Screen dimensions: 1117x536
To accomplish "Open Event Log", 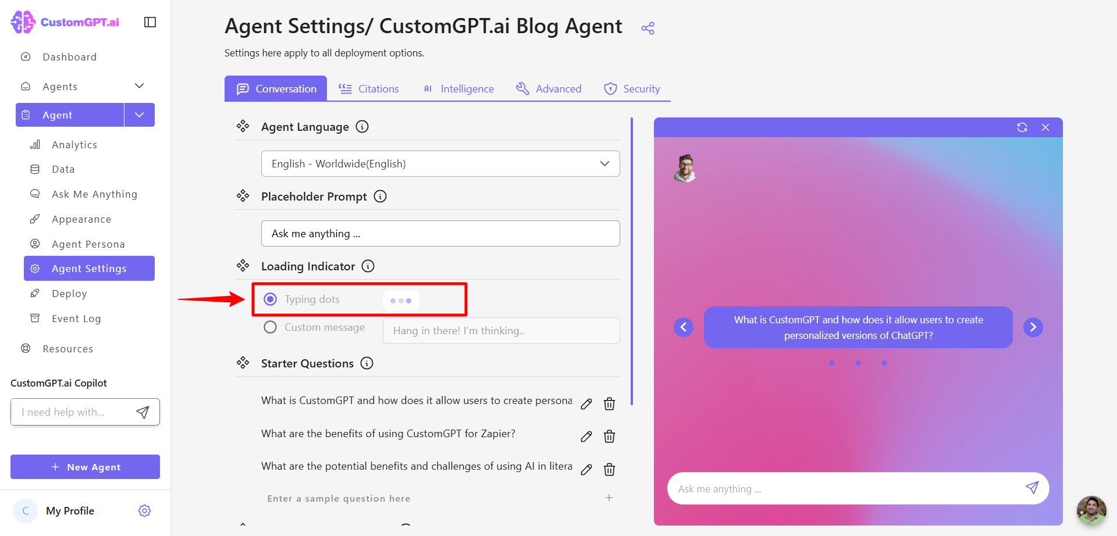I will tap(76, 319).
